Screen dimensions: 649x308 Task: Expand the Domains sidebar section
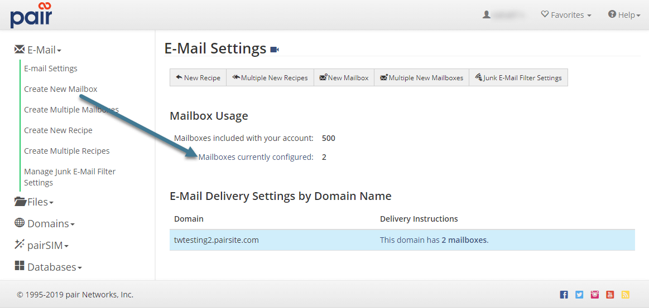[44, 223]
